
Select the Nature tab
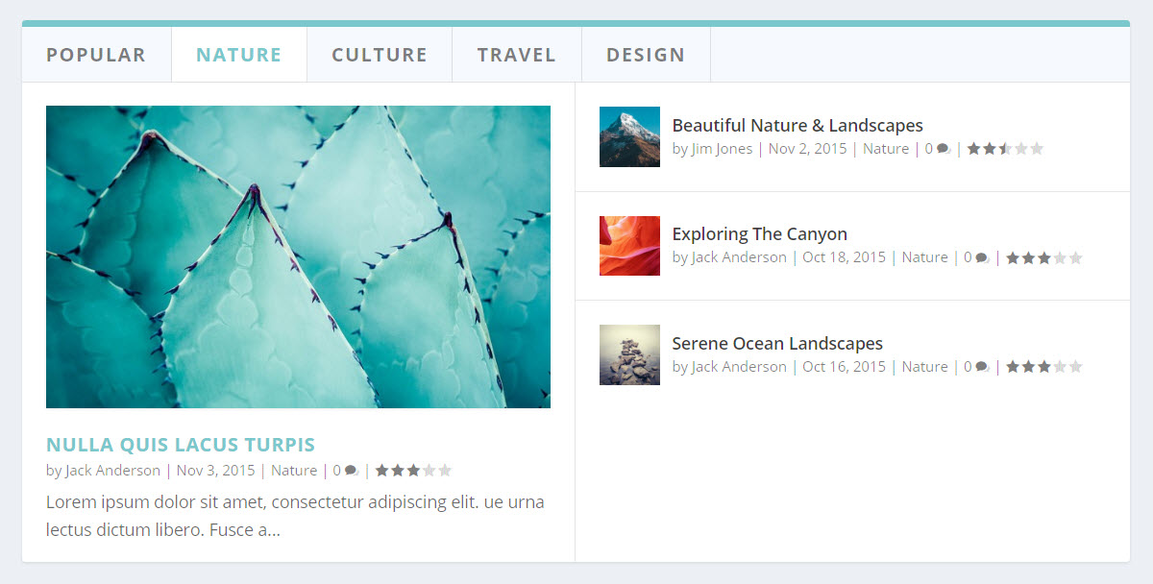coord(239,55)
